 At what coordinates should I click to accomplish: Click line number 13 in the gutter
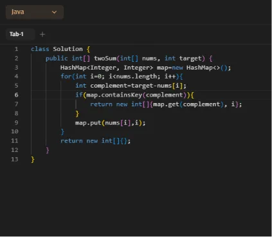15,159
